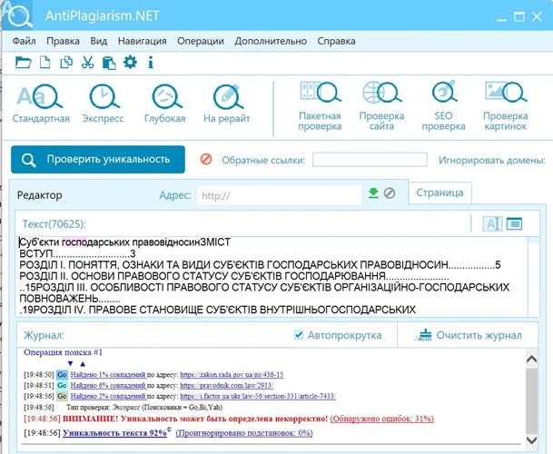Click the 'Текст(70625):' label
This screenshot has height=454, width=553.
click(54, 224)
